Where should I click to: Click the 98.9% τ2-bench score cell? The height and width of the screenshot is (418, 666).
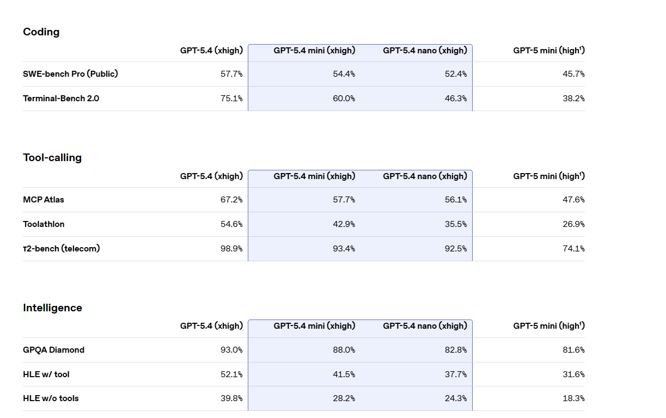231,249
